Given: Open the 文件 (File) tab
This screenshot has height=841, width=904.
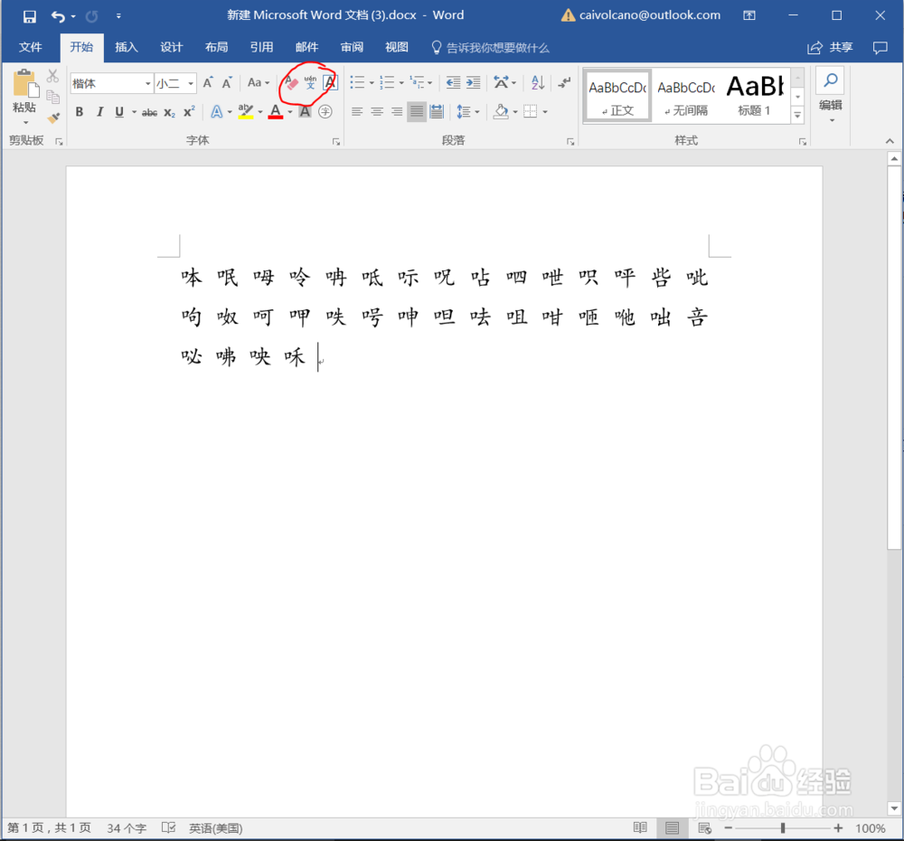Looking at the screenshot, I should click(x=30, y=47).
